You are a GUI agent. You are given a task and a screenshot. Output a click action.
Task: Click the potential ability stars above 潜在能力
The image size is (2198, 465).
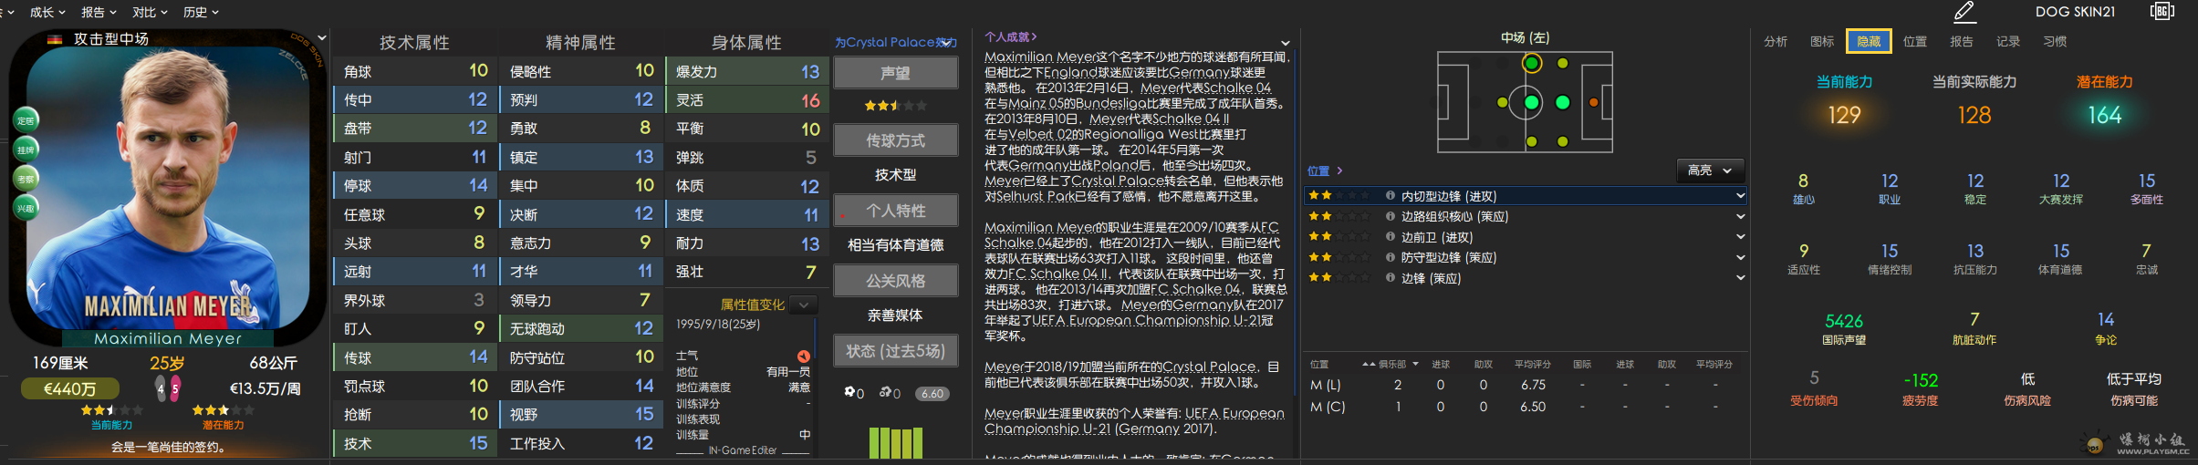(223, 410)
